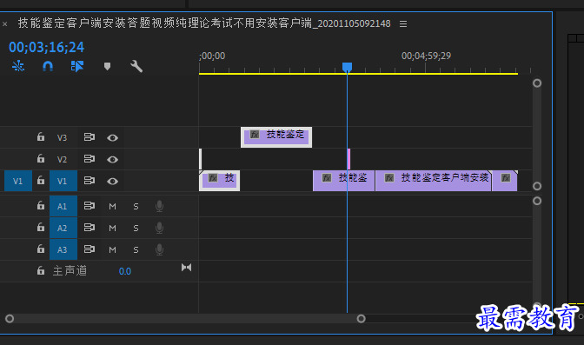Toggle A3 track targeting
Screen dimensions: 584x345
(x=63, y=249)
